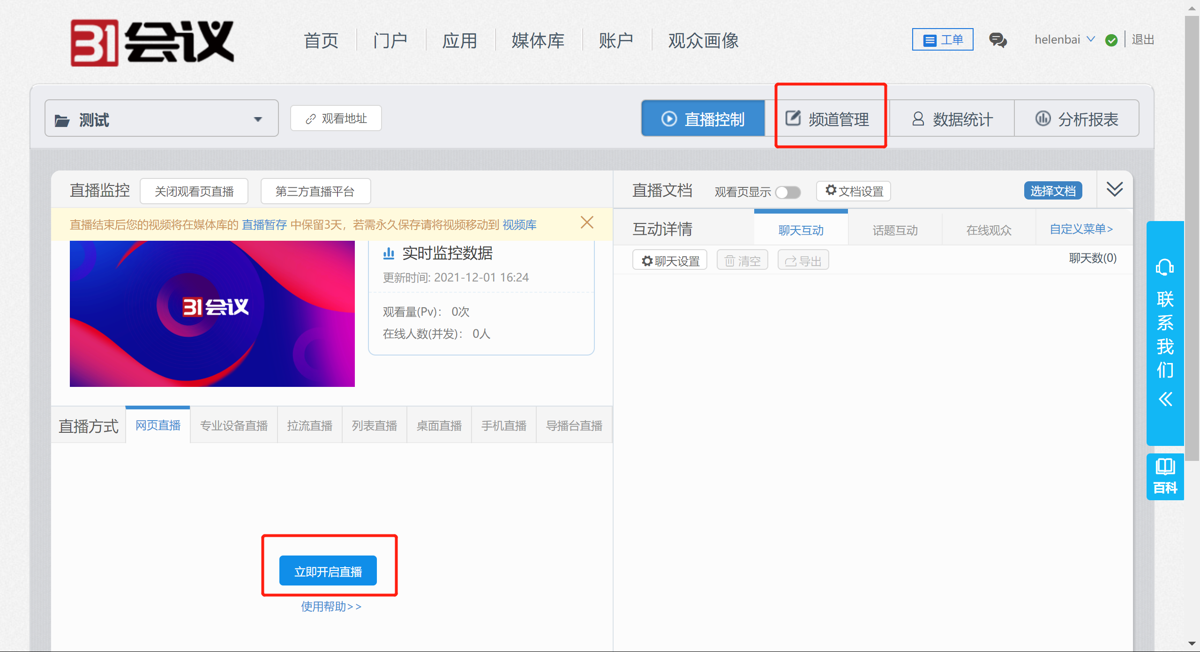Switch to the 数据统计 tab
This screenshot has width=1200, height=652.
click(x=952, y=119)
